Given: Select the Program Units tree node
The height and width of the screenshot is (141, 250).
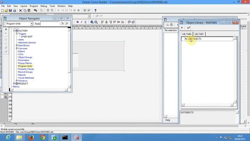Looking at the screenshot, I should (x=25, y=66).
